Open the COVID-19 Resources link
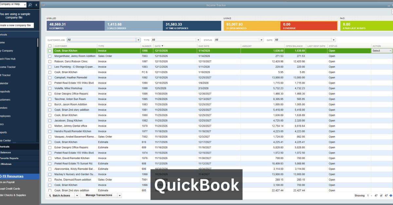393x205 pixels. tap(12, 176)
